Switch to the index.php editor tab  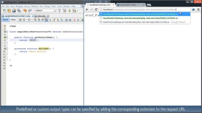coord(41,16)
